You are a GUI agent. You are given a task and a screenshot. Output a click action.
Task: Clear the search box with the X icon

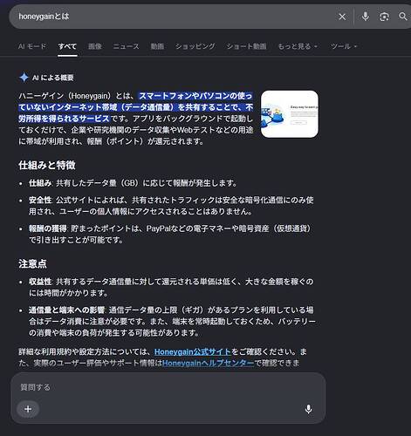342,17
